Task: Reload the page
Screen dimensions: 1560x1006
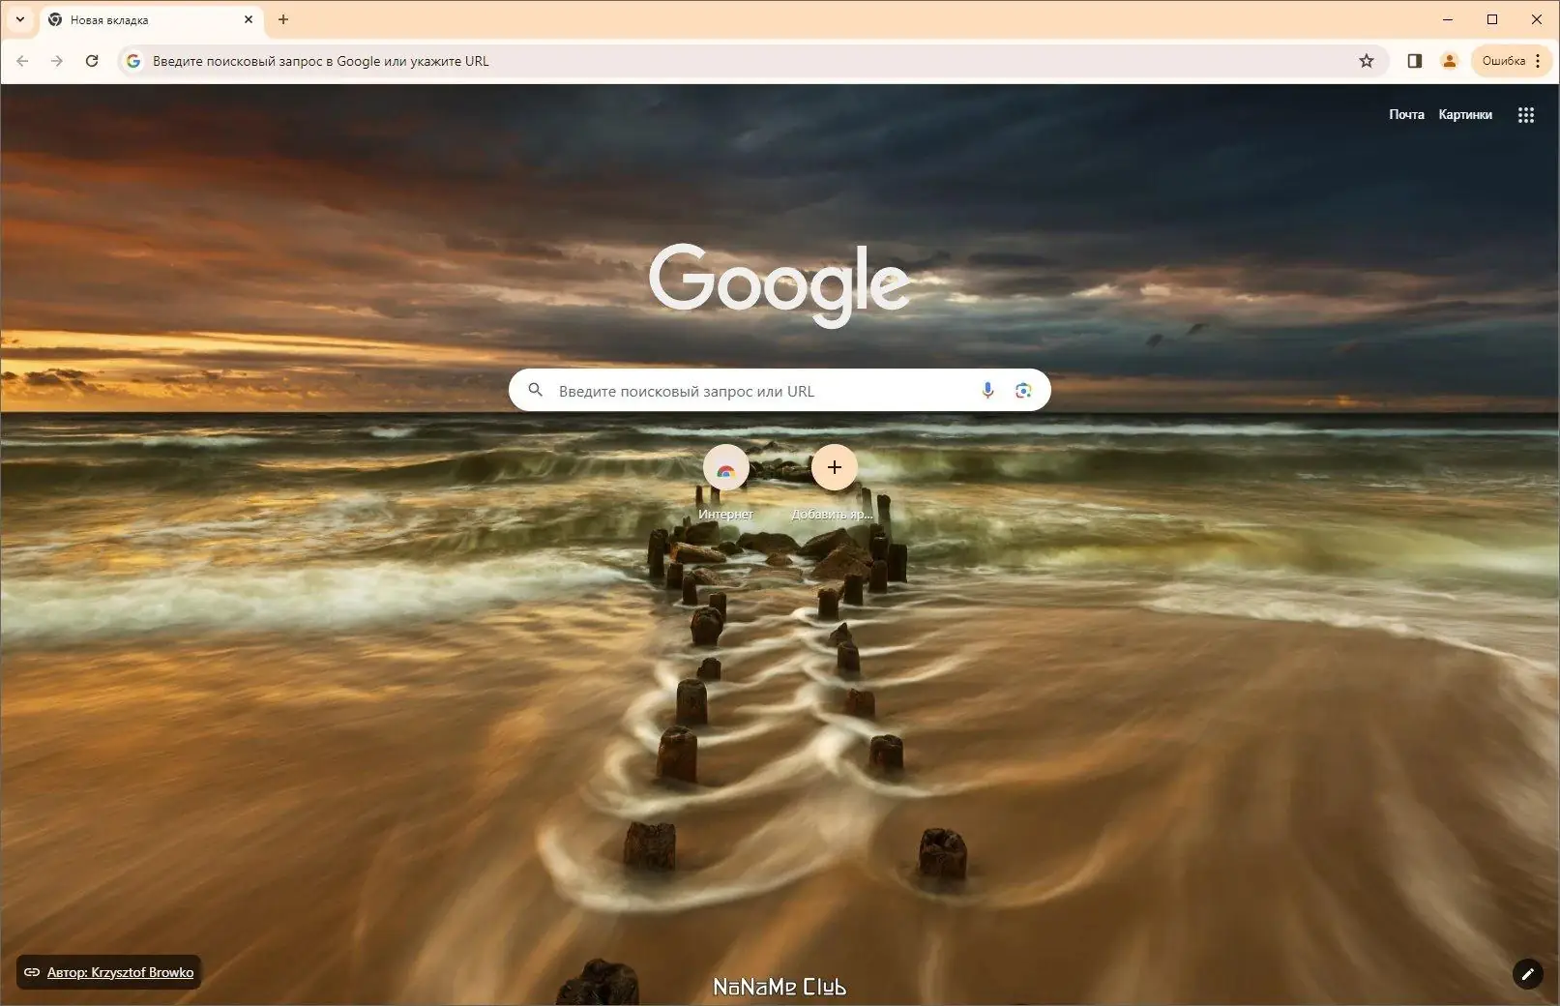Action: 92,60
